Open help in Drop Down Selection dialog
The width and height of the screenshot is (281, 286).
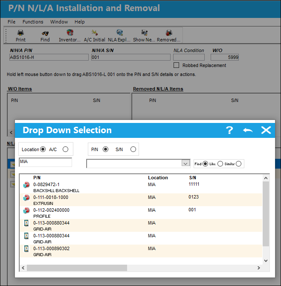(229, 130)
